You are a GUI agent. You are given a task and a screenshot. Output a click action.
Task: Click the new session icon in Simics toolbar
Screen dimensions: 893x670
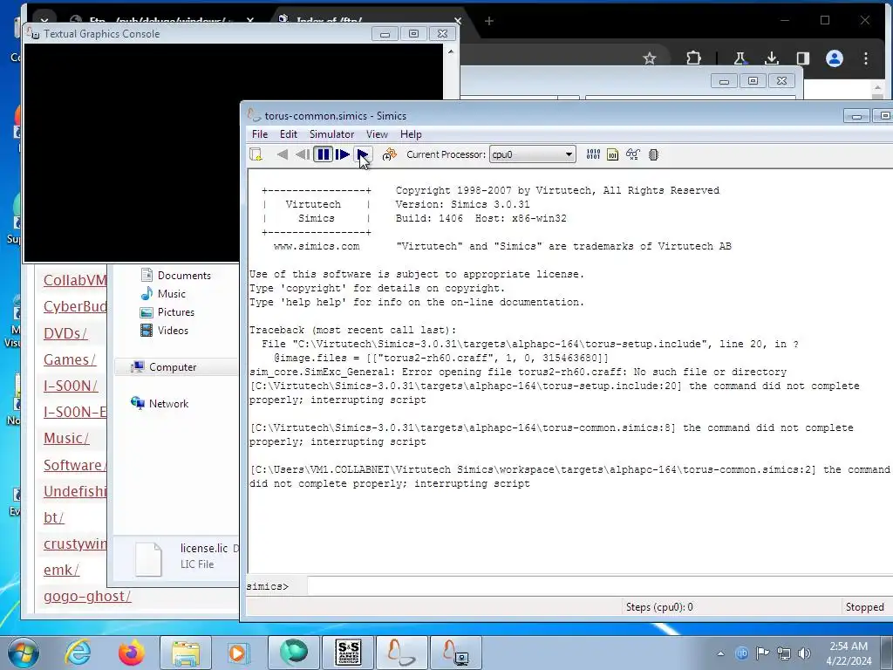click(x=256, y=154)
